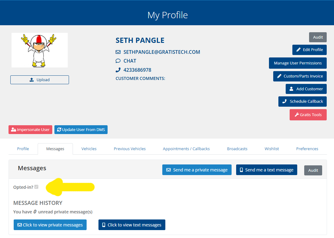Open the Wishlist tab
Viewport: 334px width, 238px height.
272,149
